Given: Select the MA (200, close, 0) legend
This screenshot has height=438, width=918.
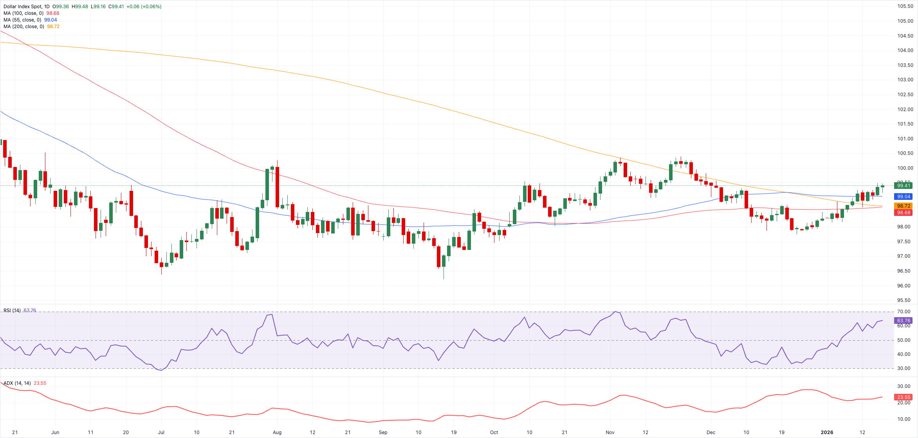Looking at the screenshot, I should click(23, 27).
